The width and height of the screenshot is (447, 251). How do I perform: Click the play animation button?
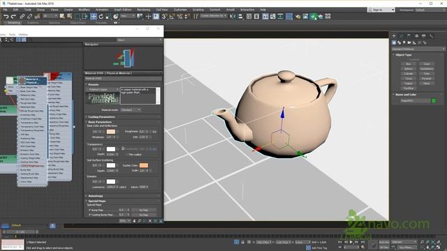tap(351, 242)
